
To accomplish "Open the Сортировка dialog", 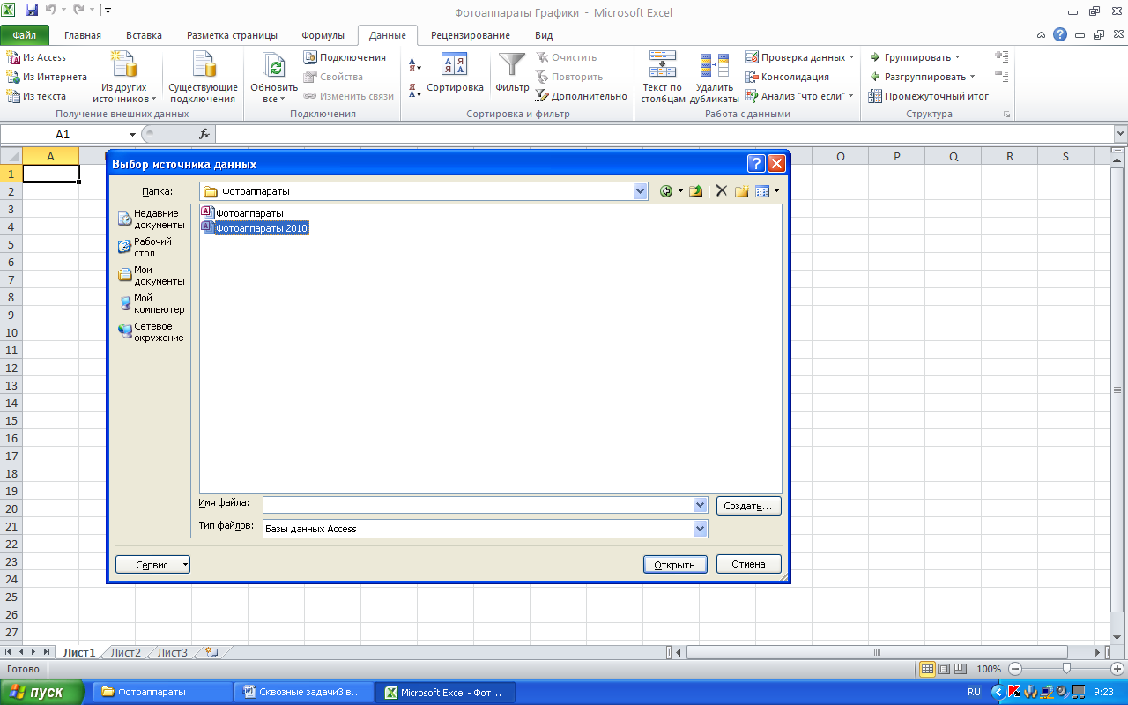I will [455, 73].
